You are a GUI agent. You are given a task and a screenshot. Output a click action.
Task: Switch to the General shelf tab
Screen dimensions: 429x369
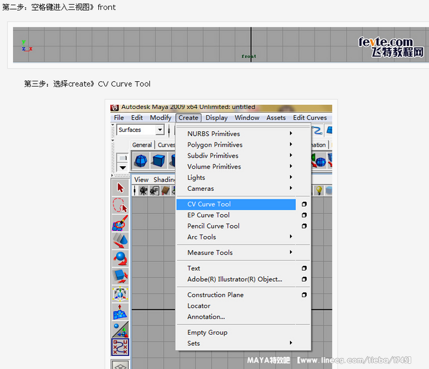tap(142, 145)
